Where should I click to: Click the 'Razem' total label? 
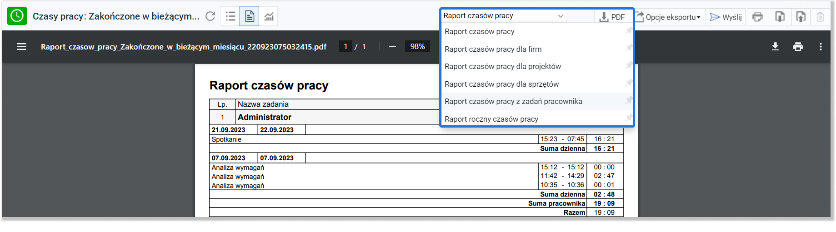574,212
